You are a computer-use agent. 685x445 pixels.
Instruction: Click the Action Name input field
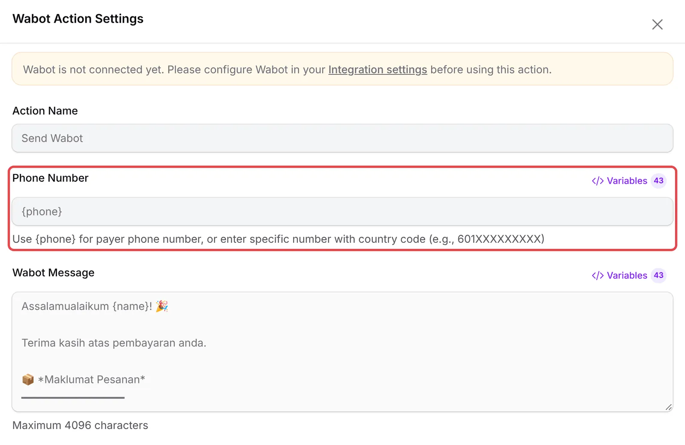[342, 138]
